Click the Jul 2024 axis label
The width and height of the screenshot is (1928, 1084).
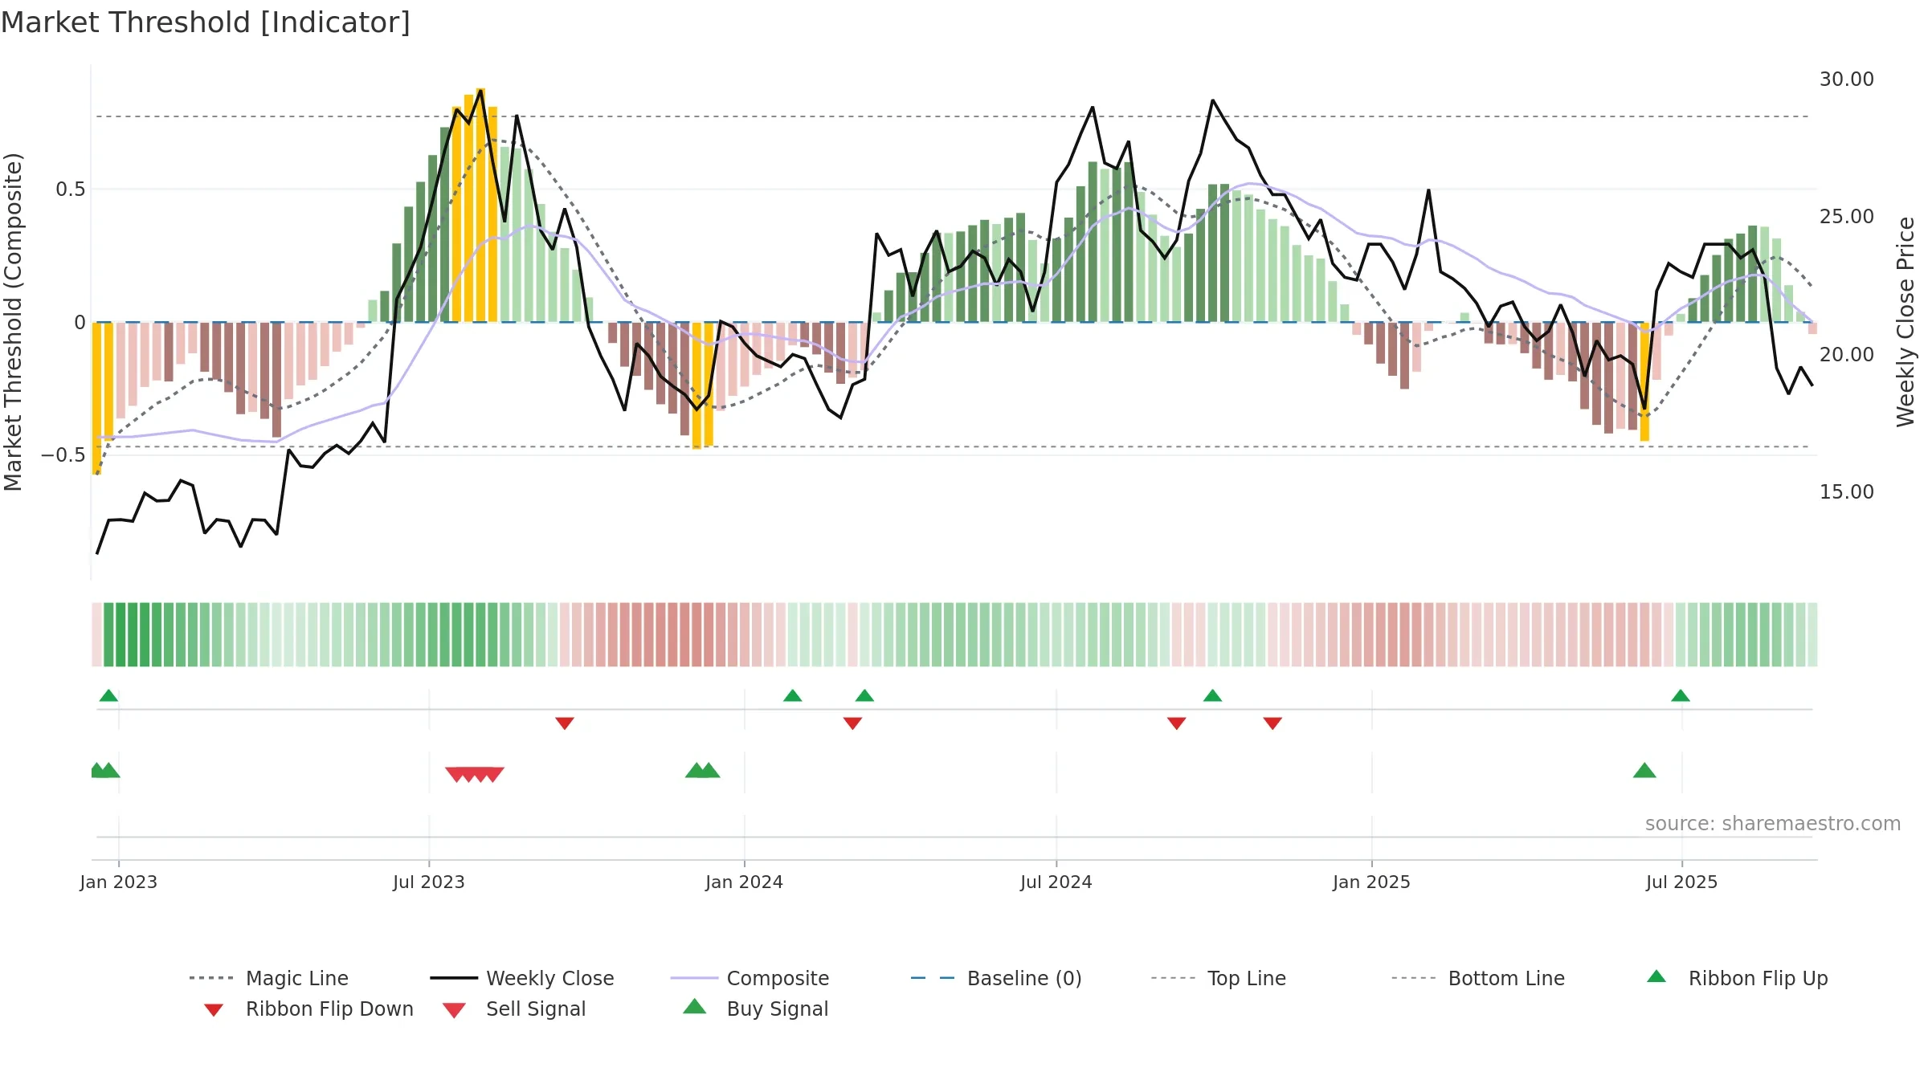coord(1056,882)
